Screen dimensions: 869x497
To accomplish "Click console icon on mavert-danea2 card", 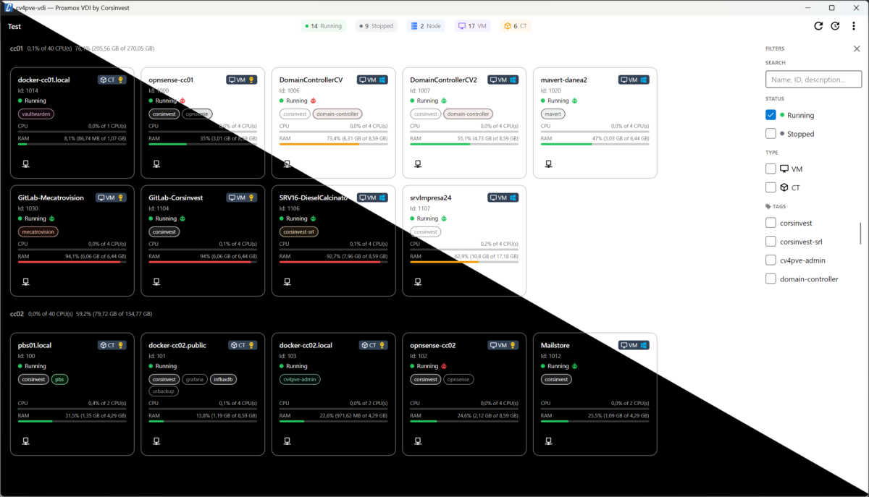I will coord(549,163).
